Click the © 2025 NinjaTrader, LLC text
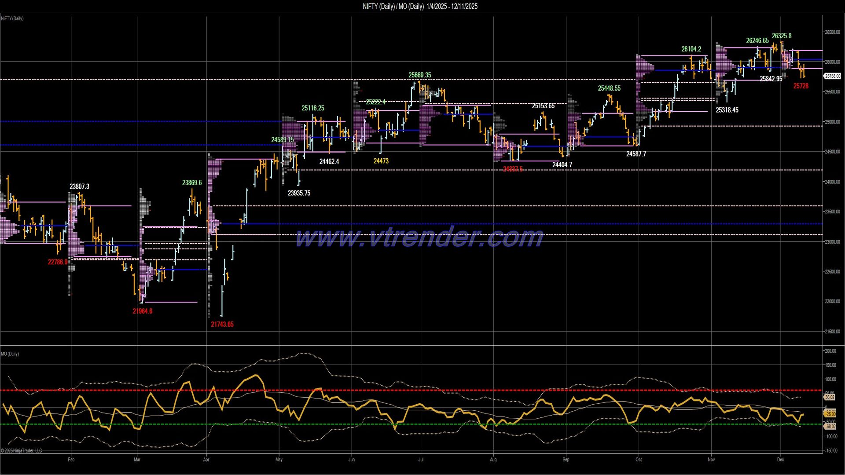 21,451
